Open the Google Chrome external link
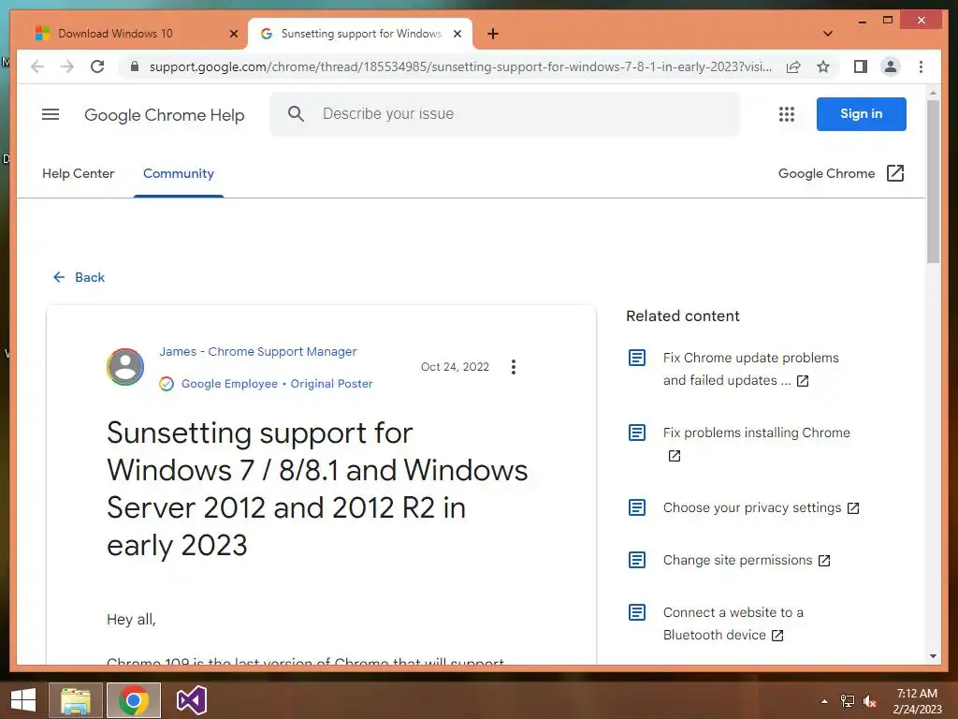Screen dimensions: 958x719 click(841, 173)
